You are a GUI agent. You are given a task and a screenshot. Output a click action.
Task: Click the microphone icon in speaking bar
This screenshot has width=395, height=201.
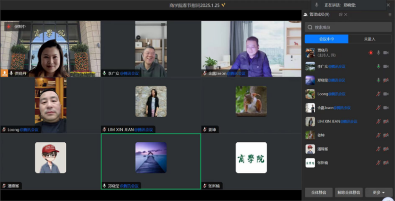tap(317, 4)
